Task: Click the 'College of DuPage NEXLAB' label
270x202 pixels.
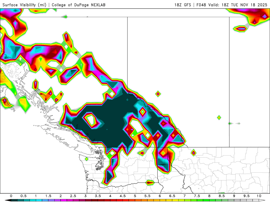Action: [79, 5]
